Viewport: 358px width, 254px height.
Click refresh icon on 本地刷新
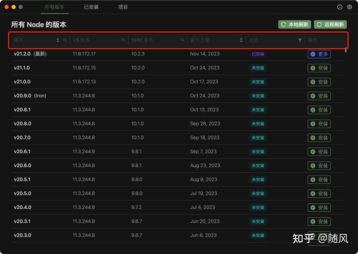click(x=283, y=24)
